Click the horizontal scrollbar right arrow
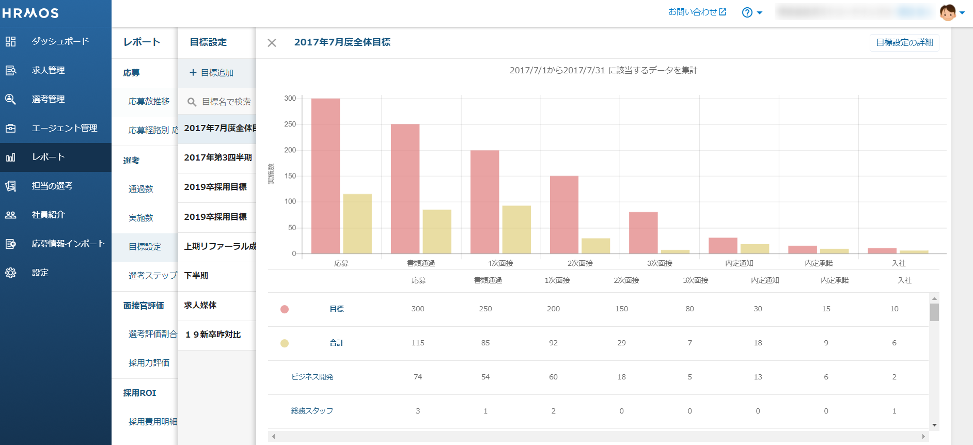Screen dimensions: 973x445 coord(923,437)
